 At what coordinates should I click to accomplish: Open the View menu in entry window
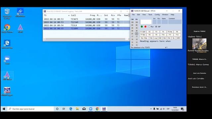[144, 15]
